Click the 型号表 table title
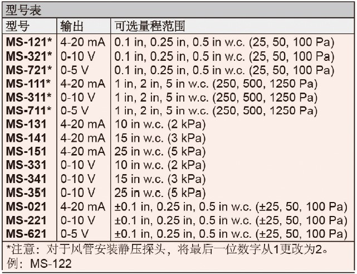The image size is (357, 274). tap(23, 10)
